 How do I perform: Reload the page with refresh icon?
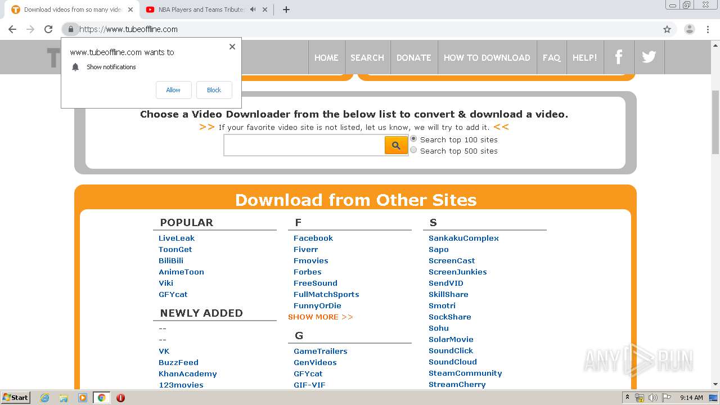48,29
